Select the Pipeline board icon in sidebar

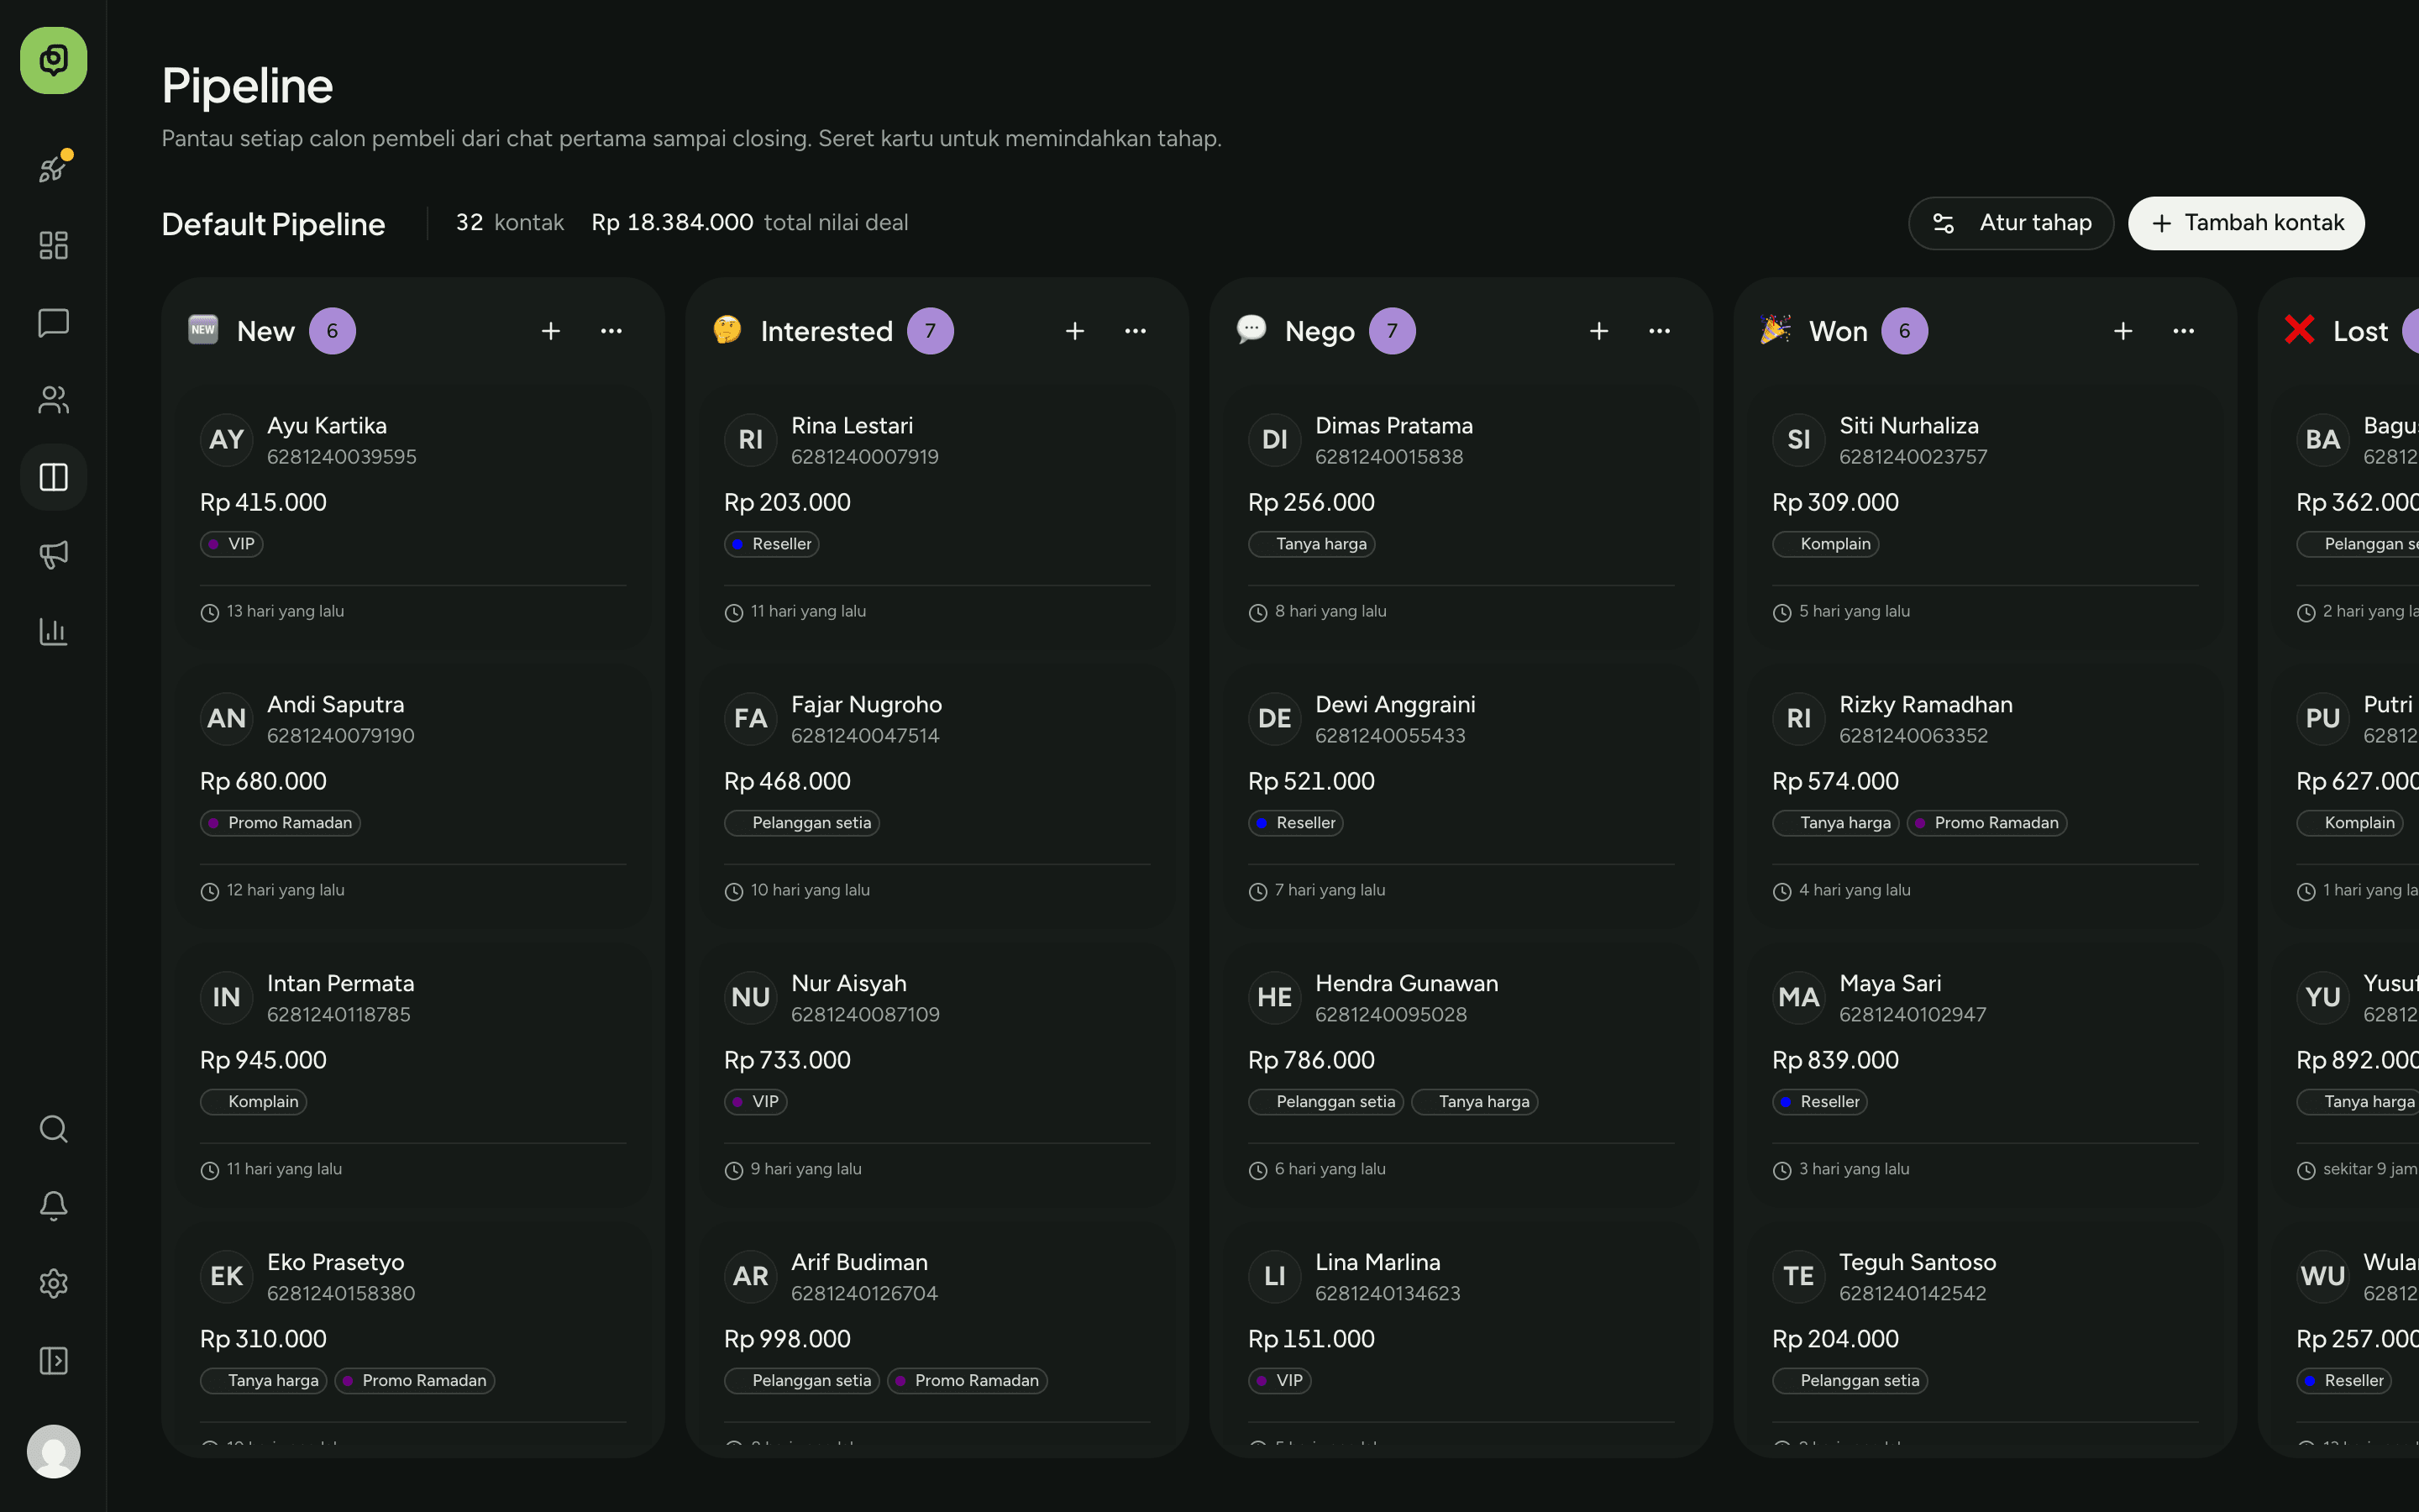[53, 477]
